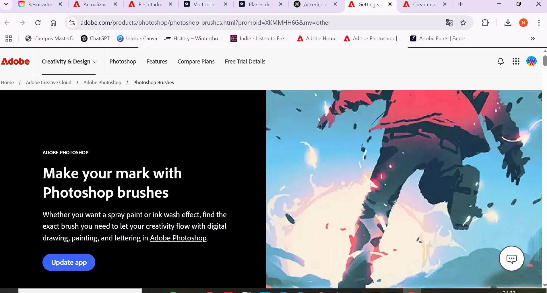Open Photoshop nav link
The height and width of the screenshot is (293, 547).
click(123, 61)
